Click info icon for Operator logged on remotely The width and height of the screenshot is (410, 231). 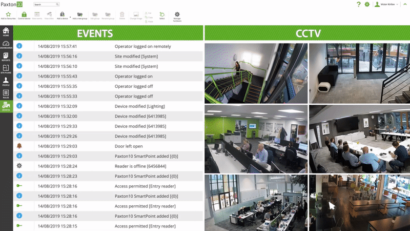(x=19, y=46)
